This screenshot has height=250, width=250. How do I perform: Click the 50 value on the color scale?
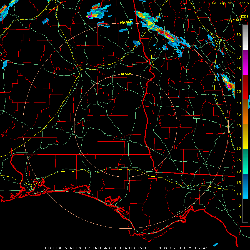(x=239, y=103)
